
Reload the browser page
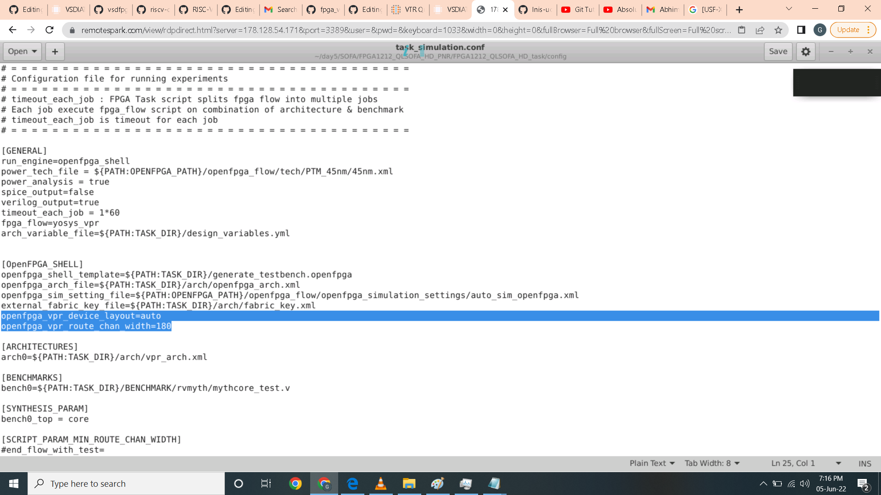click(50, 30)
